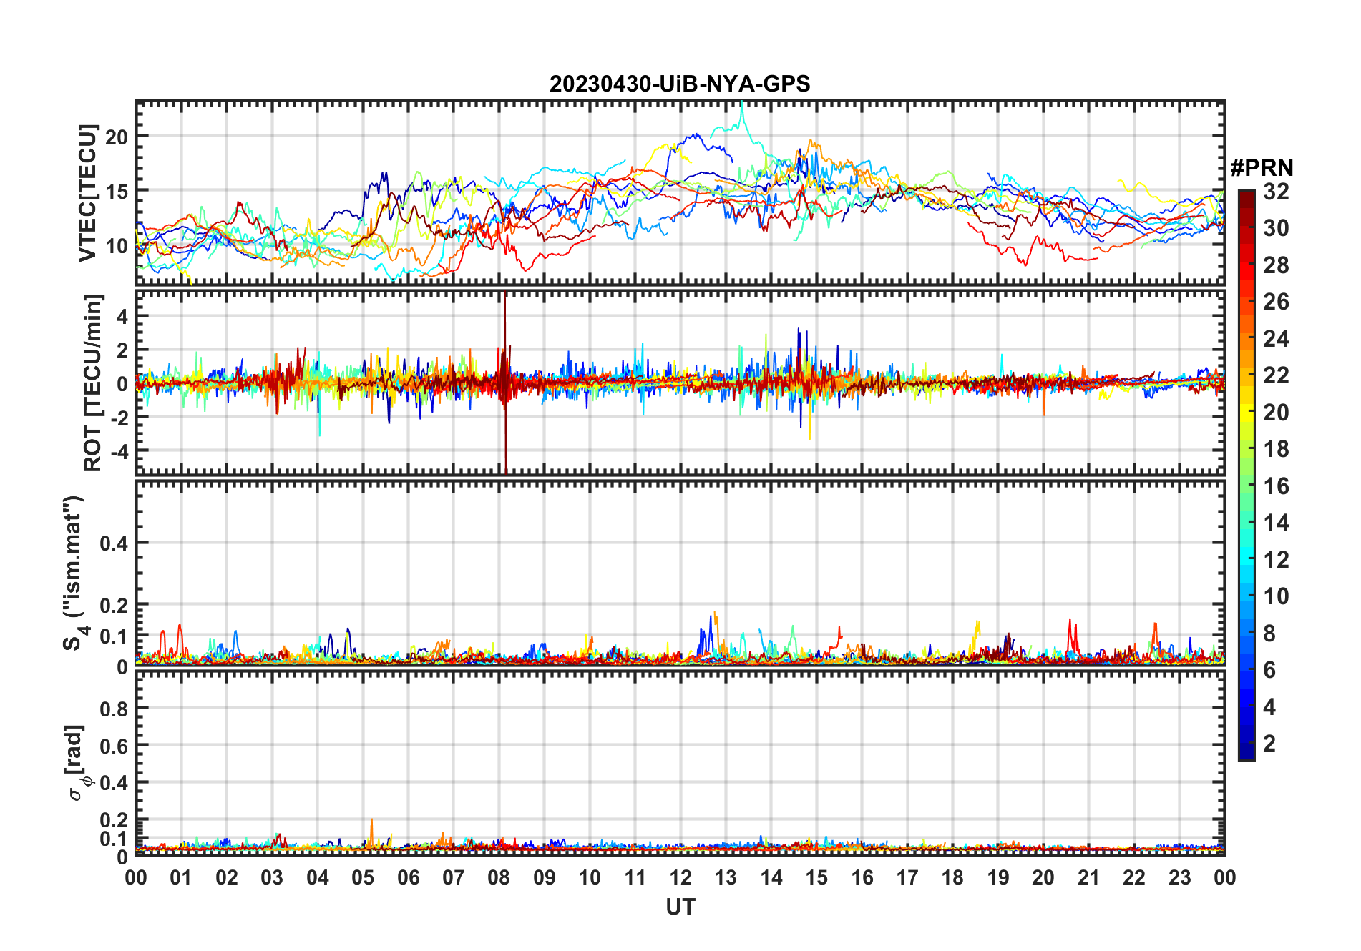Image resolution: width=1361 pixels, height=951 pixels.
Task: Click sigma-phi axis tick label 0.6
Action: click(x=114, y=746)
